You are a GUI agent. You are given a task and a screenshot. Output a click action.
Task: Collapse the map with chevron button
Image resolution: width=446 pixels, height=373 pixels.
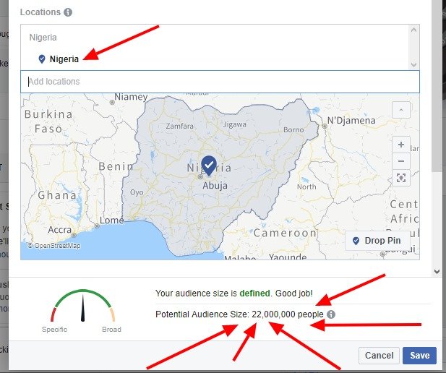point(401,110)
